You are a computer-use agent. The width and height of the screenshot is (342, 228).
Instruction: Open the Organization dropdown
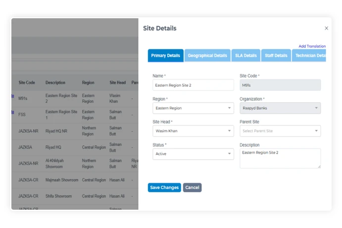pyautogui.click(x=280, y=108)
